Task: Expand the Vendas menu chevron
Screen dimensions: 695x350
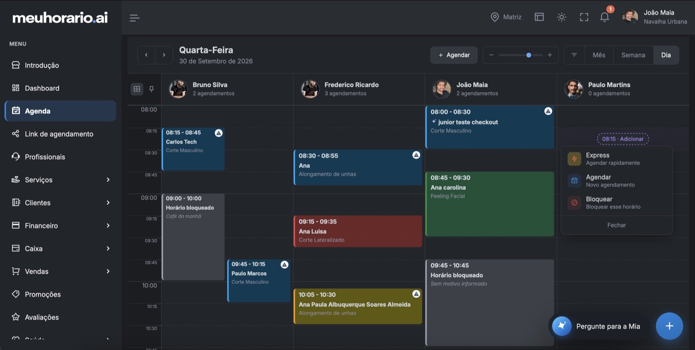Action: point(108,271)
